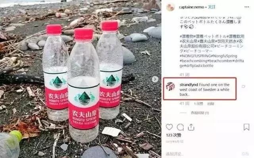This screenshot has height=158, width=254.
Task: Focus the add comment input field
Action: coord(202,154)
